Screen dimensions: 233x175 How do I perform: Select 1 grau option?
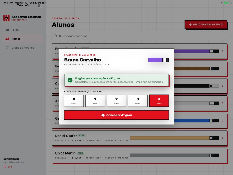coord(95,101)
